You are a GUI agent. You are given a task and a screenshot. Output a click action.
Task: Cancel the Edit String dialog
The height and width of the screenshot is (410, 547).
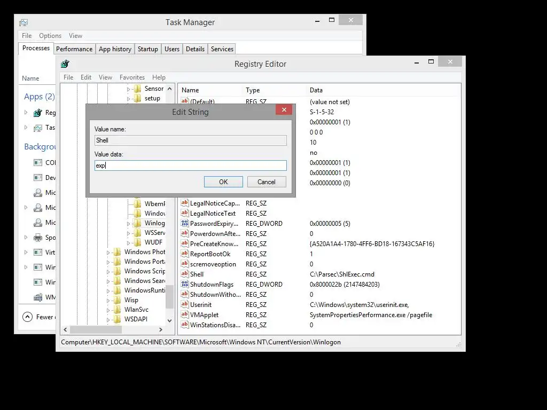point(267,182)
